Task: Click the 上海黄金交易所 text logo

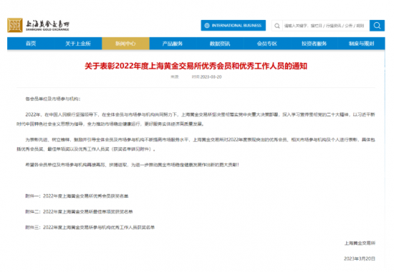Action: tap(47, 25)
